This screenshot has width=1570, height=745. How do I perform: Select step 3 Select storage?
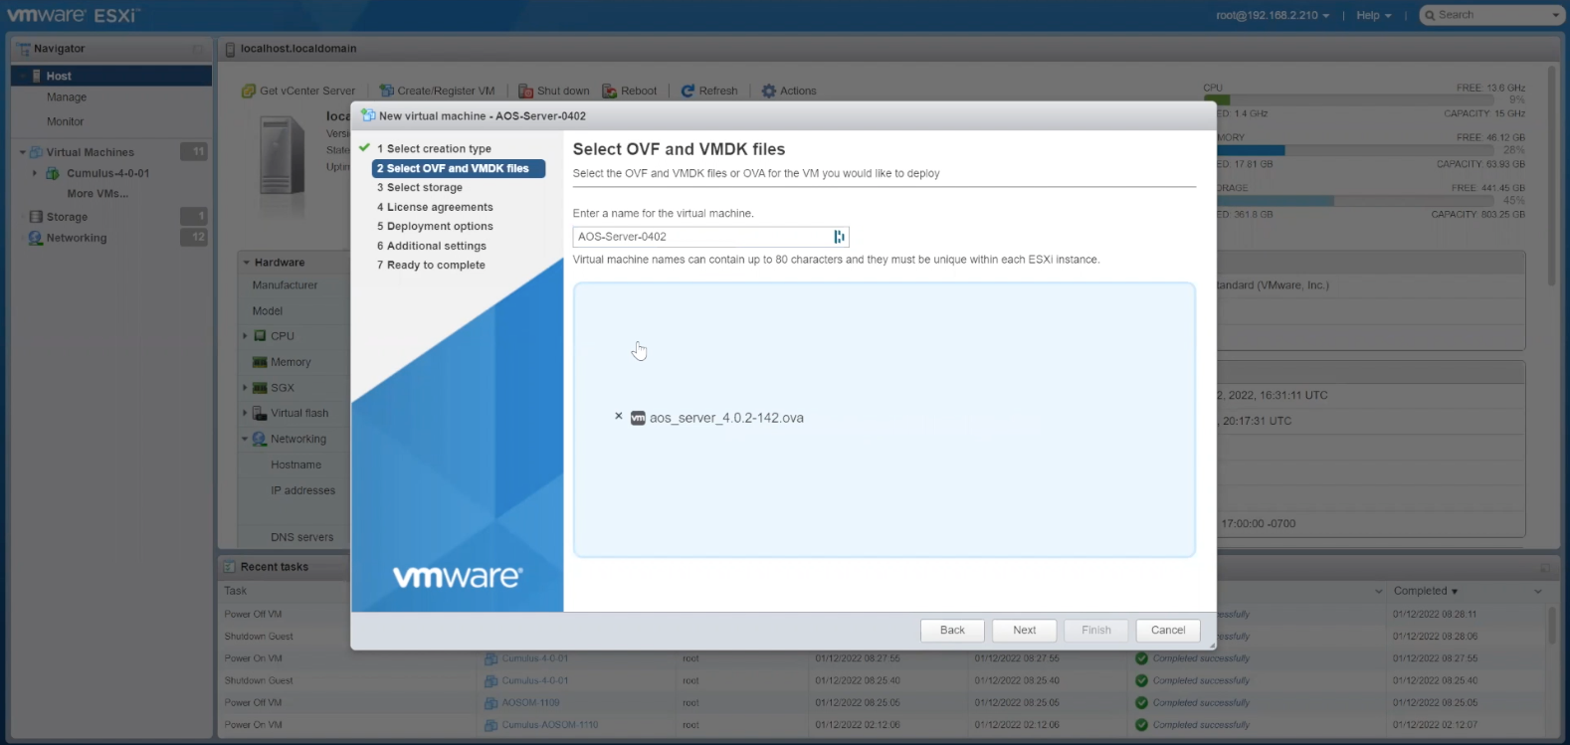(x=420, y=188)
